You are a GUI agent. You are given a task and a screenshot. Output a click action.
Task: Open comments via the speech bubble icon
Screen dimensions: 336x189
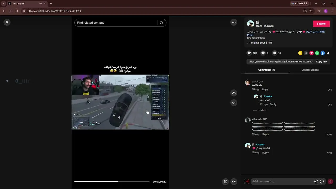click(x=263, y=53)
